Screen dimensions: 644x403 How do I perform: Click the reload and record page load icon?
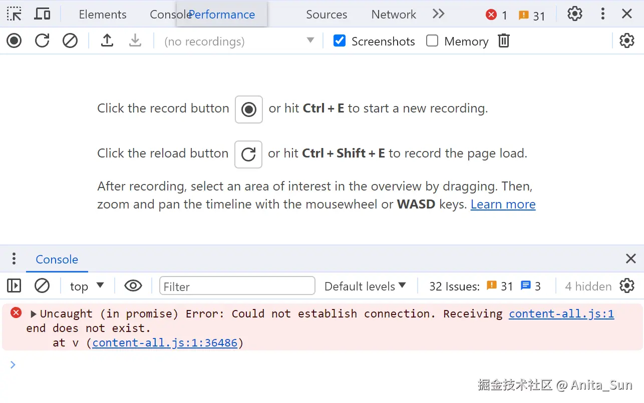[x=42, y=40]
